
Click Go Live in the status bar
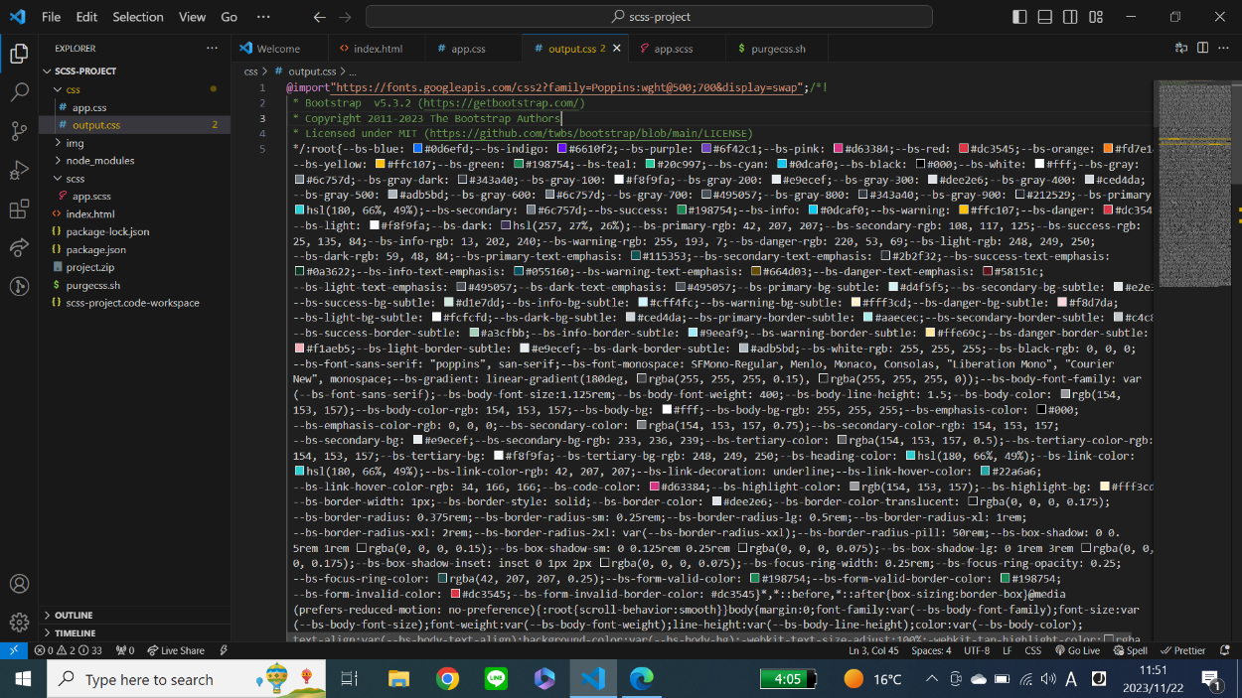(1076, 650)
